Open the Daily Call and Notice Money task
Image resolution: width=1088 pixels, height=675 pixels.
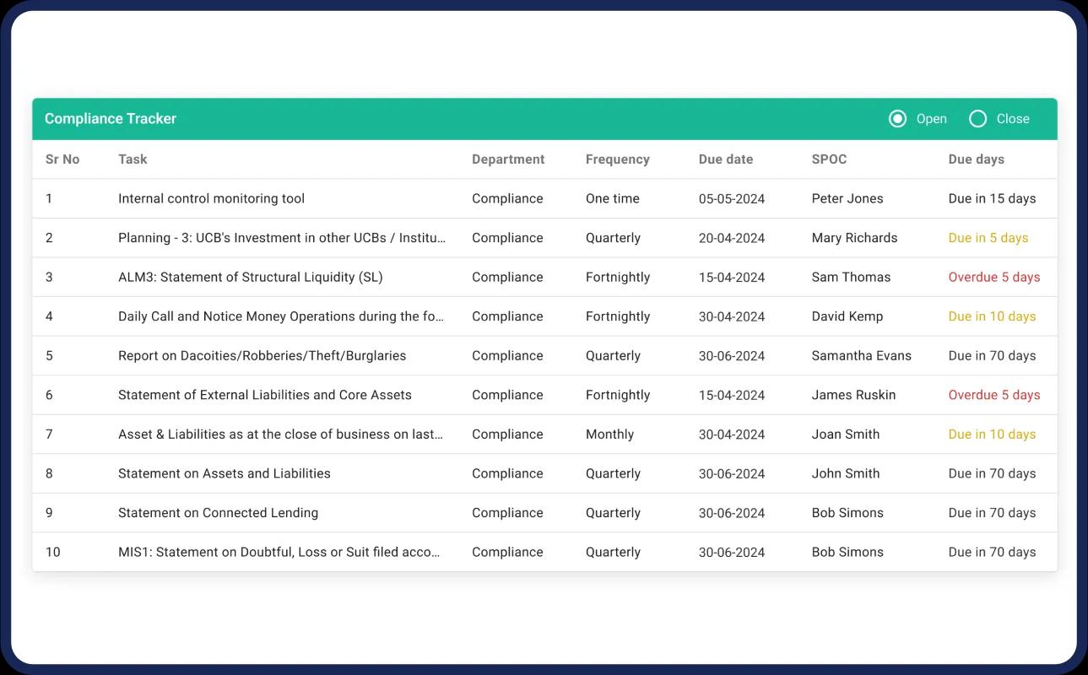pos(282,316)
